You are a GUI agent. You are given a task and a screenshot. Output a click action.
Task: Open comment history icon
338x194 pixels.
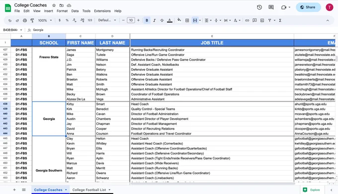pos(271,7)
